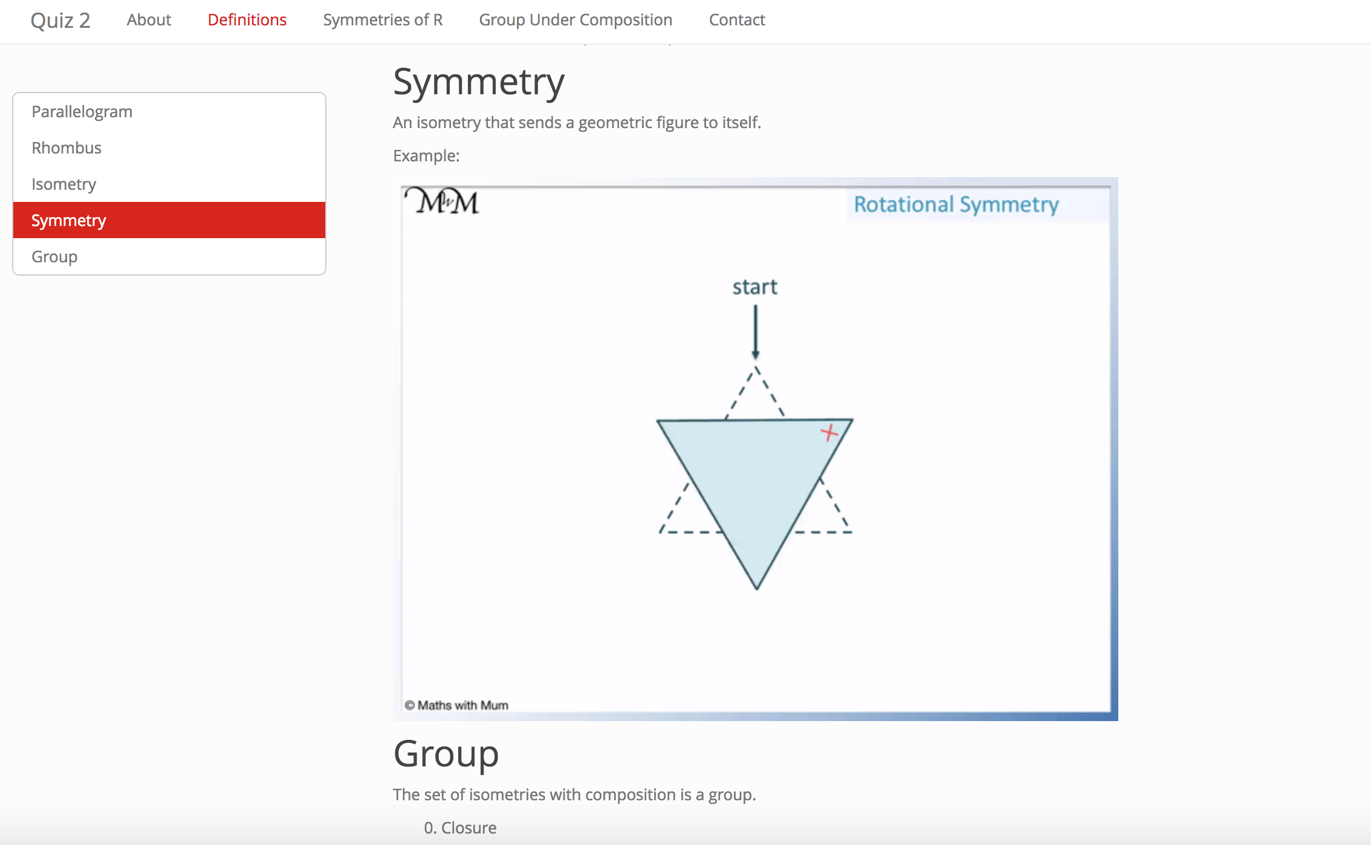Image resolution: width=1371 pixels, height=845 pixels.
Task: Click active Symmetry sidebar item
Action: pyautogui.click(x=69, y=221)
